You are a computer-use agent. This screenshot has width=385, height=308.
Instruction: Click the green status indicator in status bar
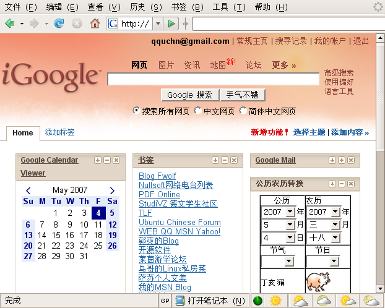click(257, 301)
